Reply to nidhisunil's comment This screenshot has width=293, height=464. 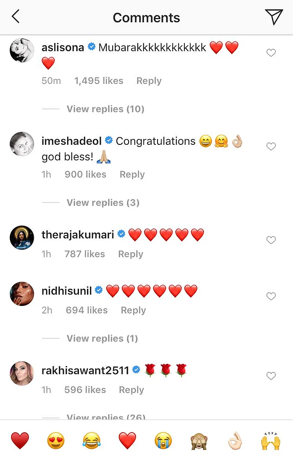(x=133, y=310)
